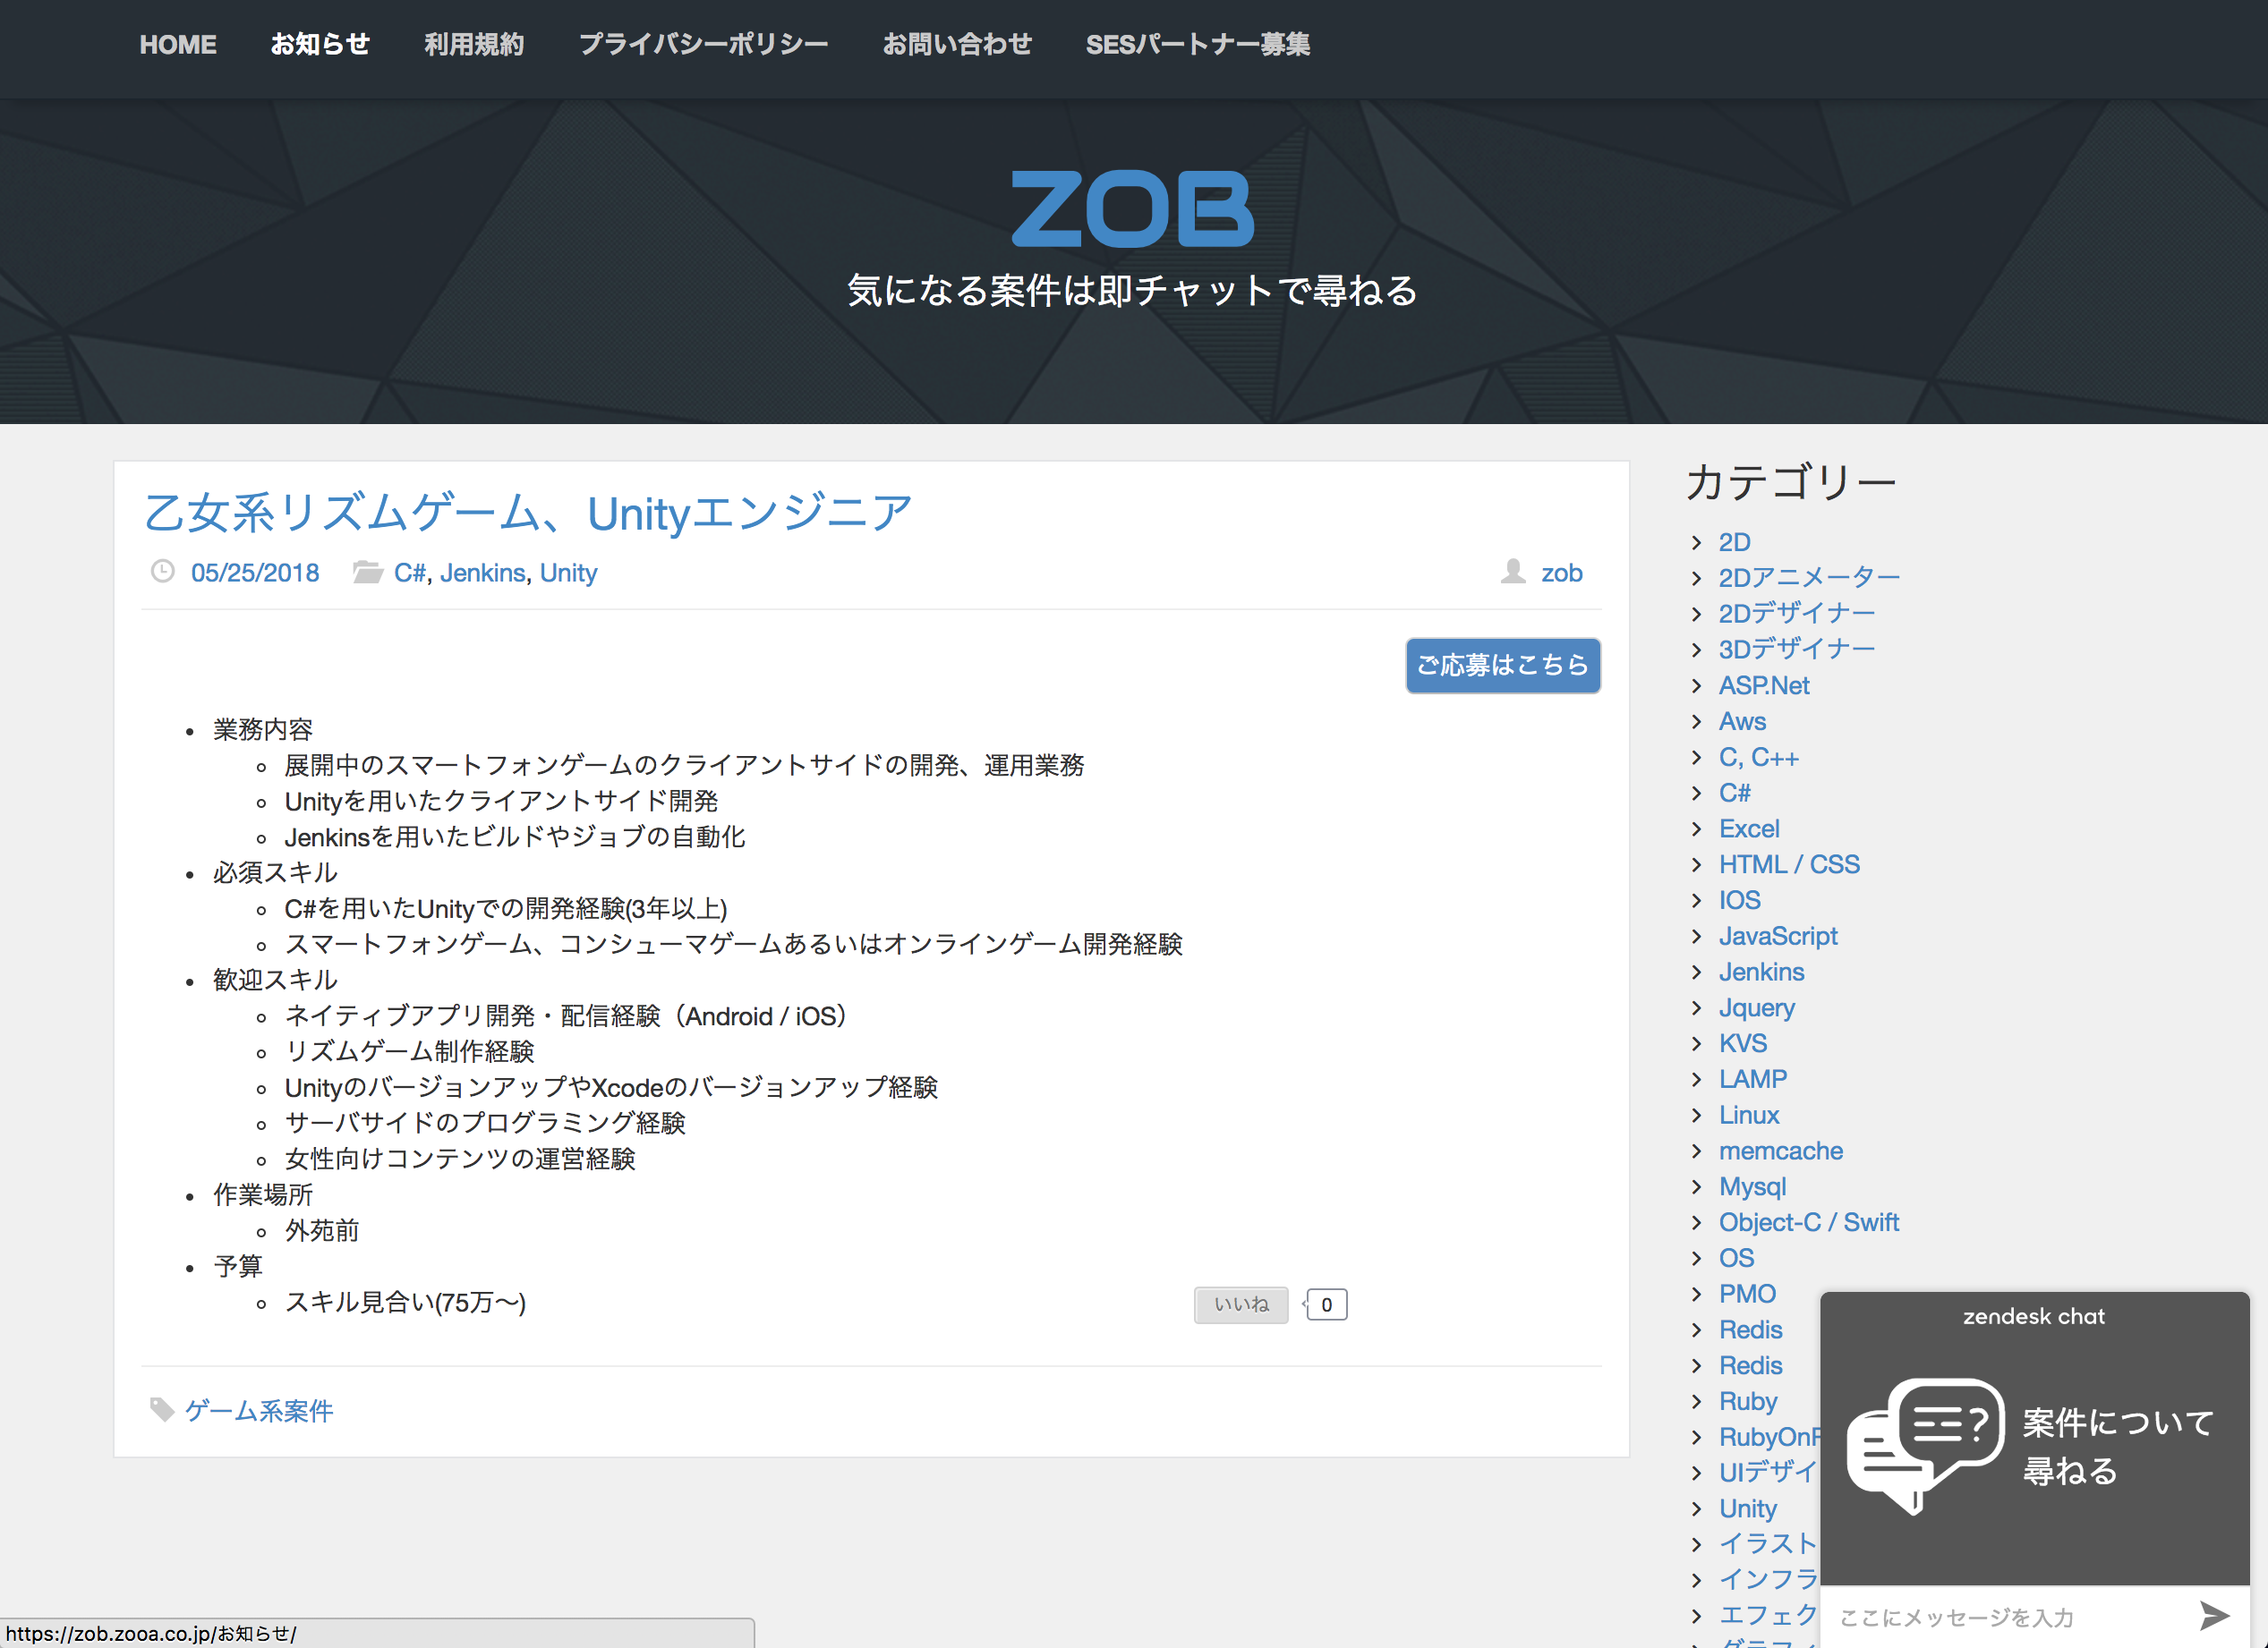Click the ZOB logo in the header
This screenshot has width=2268, height=1648.
tap(1132, 208)
